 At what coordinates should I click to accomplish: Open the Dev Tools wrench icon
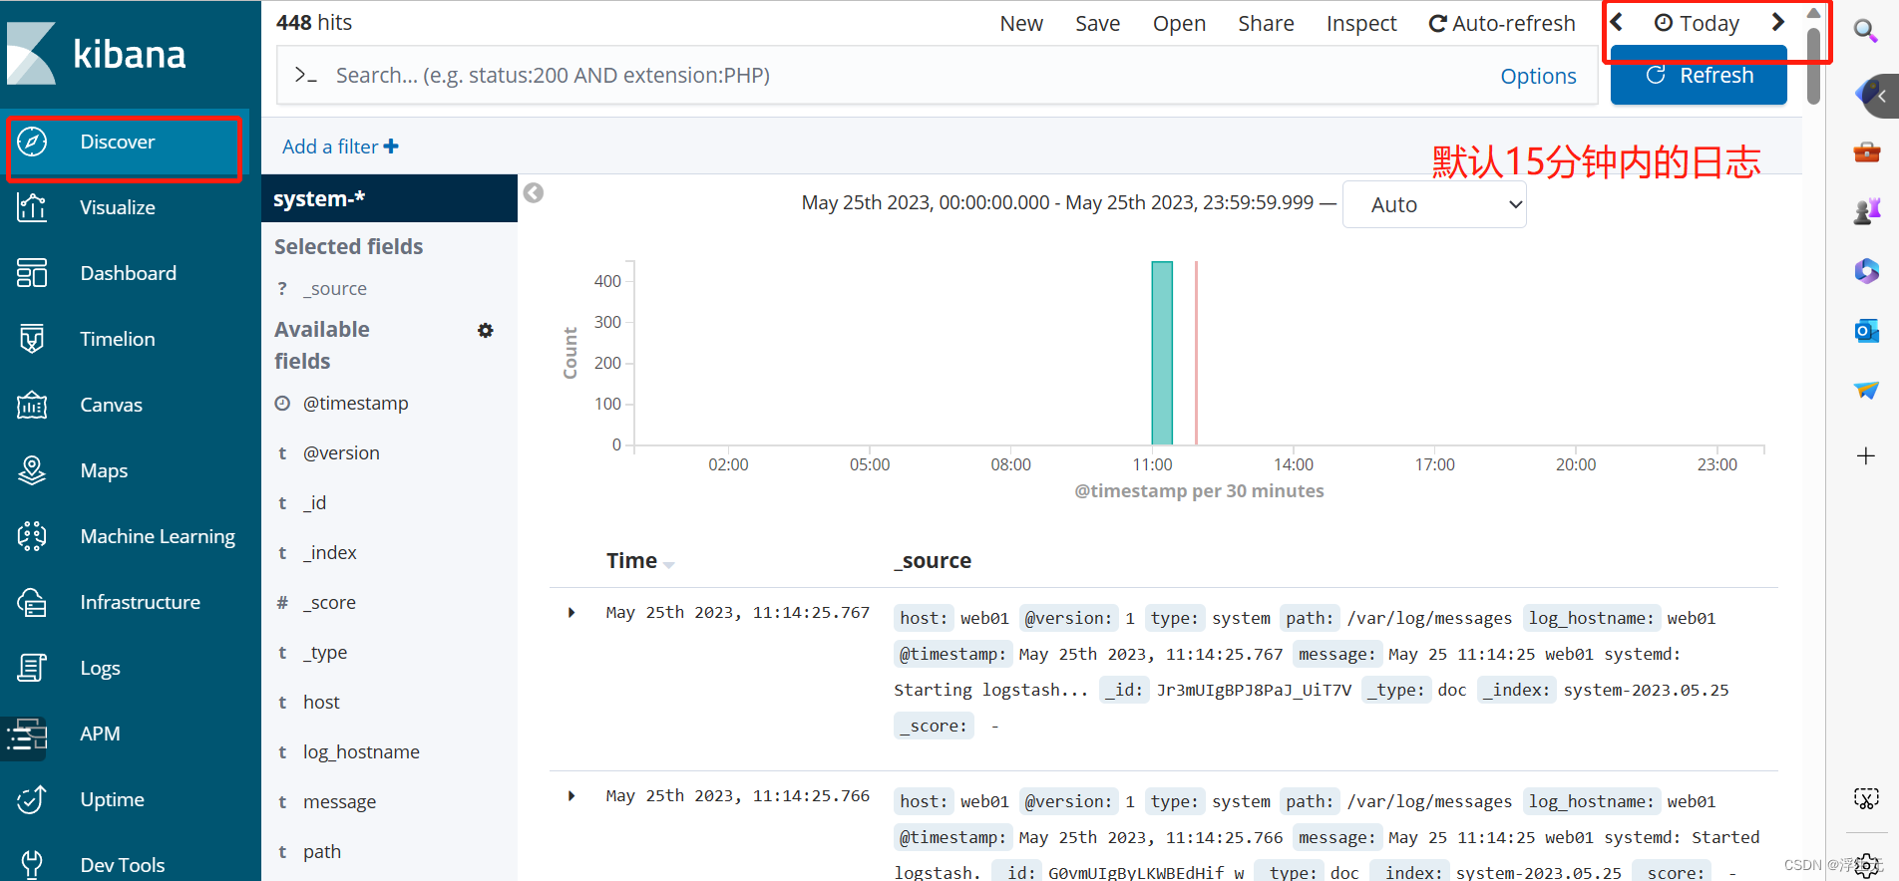32,864
